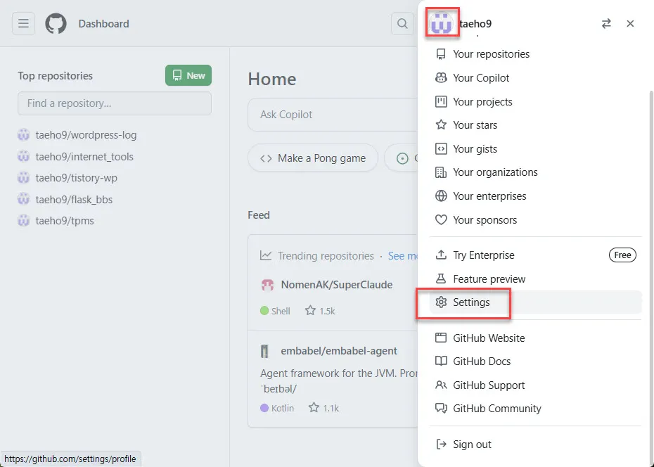Click the search magnifier icon
654x467 pixels.
pos(402,24)
